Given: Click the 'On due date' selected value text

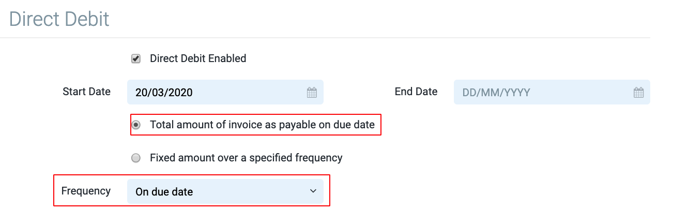Looking at the screenshot, I should pos(164,192).
